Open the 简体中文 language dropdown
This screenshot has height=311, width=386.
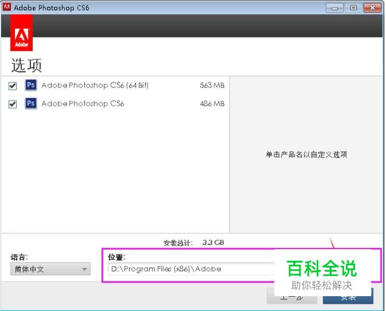50,269
